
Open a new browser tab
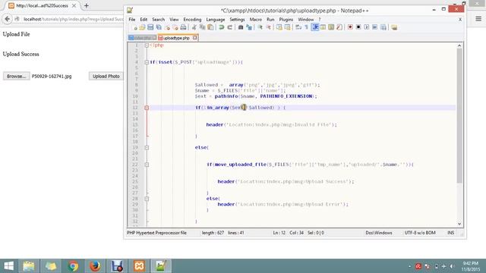coord(87,5)
